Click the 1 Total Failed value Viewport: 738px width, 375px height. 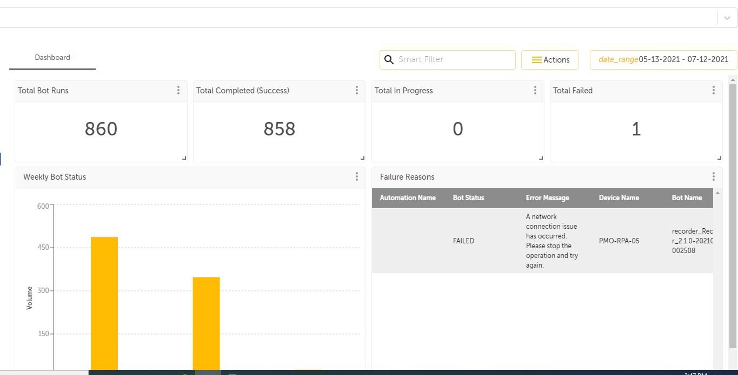click(636, 129)
